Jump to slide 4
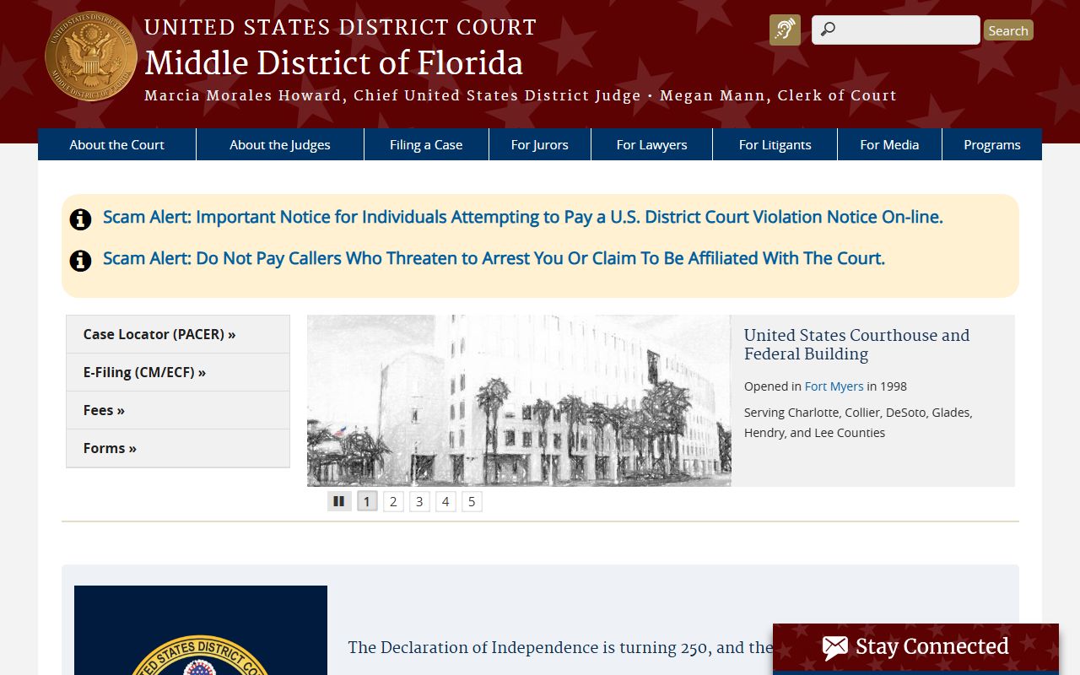The width and height of the screenshot is (1080, 675). [445, 501]
